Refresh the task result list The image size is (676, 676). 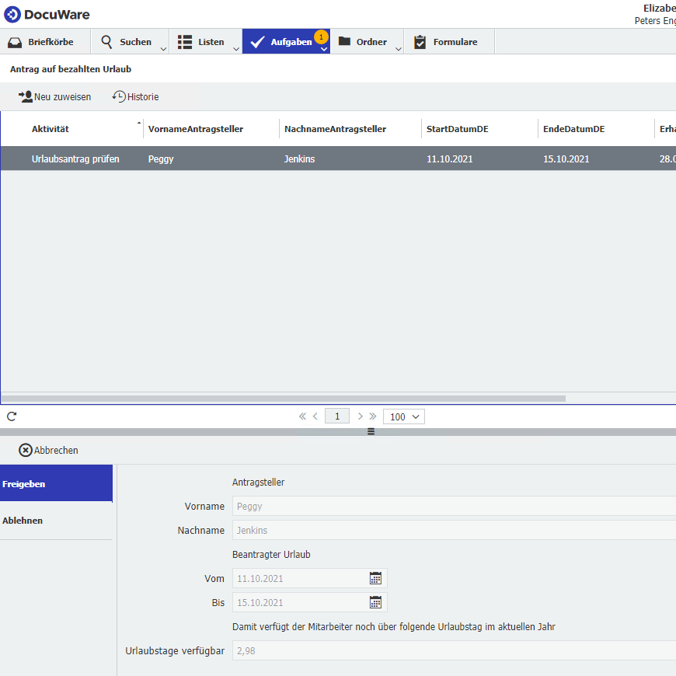click(x=11, y=416)
